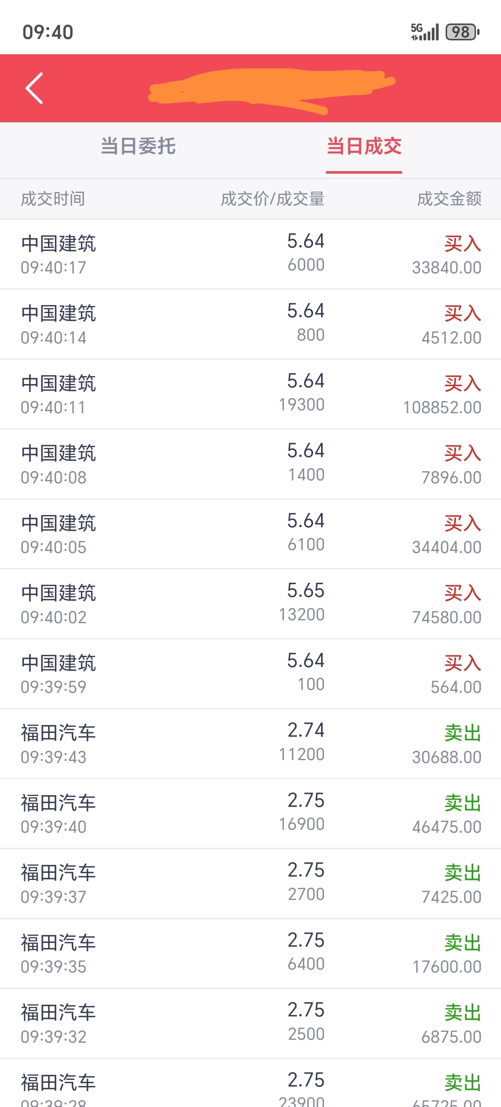Select 福田汽车 sale of 16900 shares

point(250,814)
